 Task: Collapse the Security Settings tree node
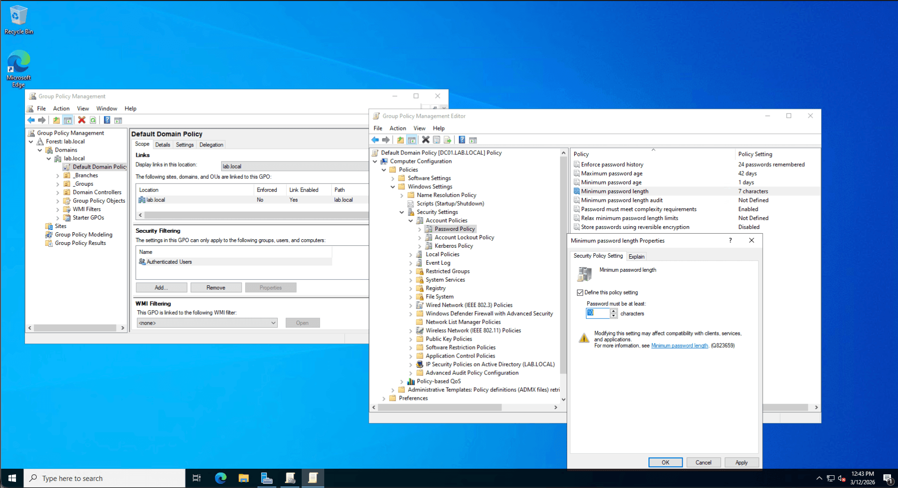pos(402,212)
